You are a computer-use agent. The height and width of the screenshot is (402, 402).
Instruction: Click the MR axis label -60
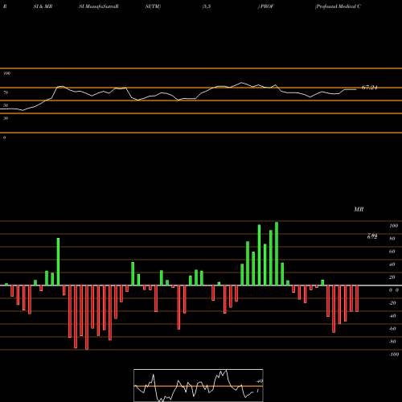(392, 329)
